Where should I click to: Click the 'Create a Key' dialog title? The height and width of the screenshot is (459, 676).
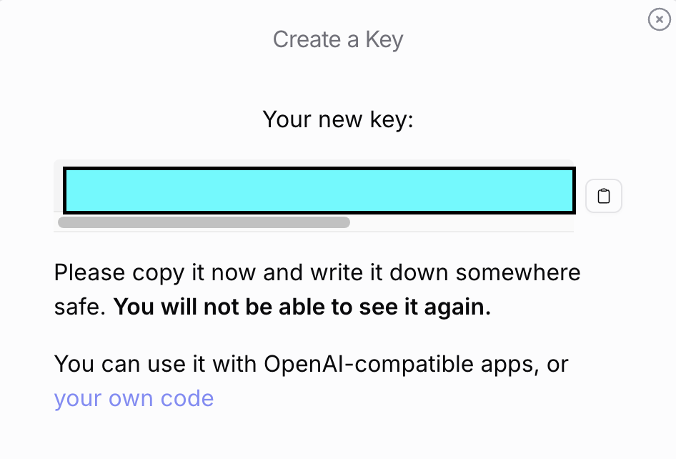[x=338, y=40]
